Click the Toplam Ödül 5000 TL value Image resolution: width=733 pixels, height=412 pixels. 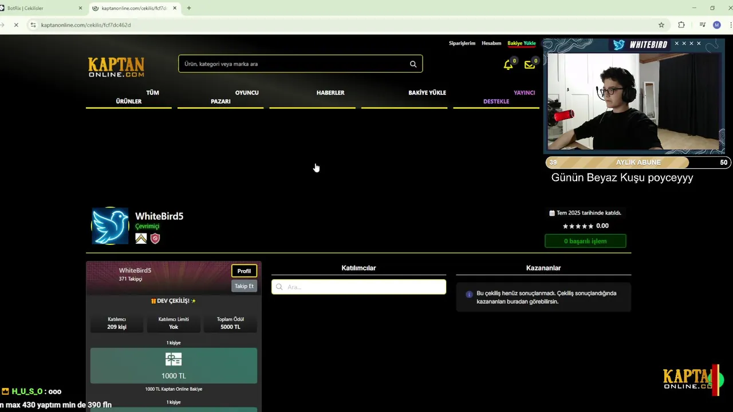(x=230, y=327)
